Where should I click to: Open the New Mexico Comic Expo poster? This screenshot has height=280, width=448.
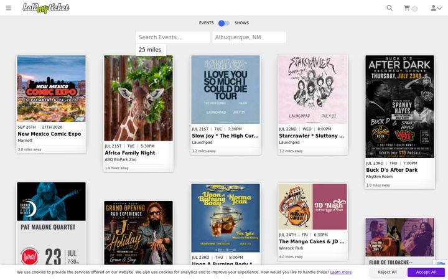click(52, 89)
